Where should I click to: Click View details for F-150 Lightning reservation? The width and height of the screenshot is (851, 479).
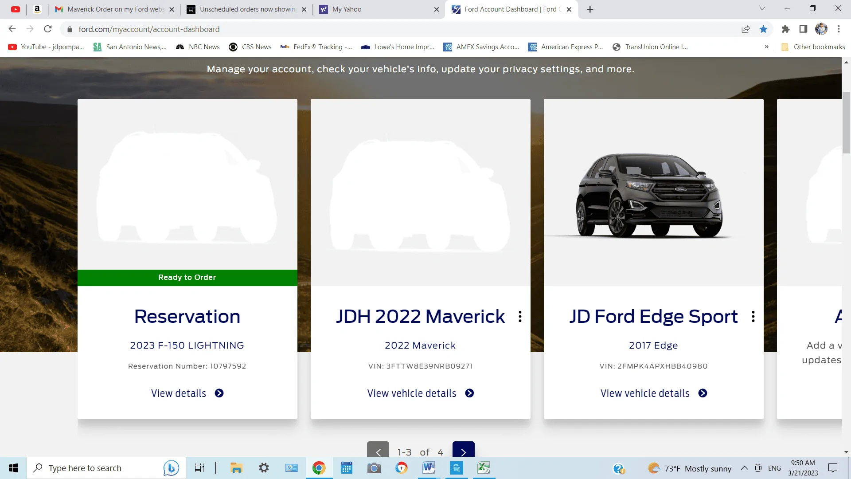coord(187,393)
